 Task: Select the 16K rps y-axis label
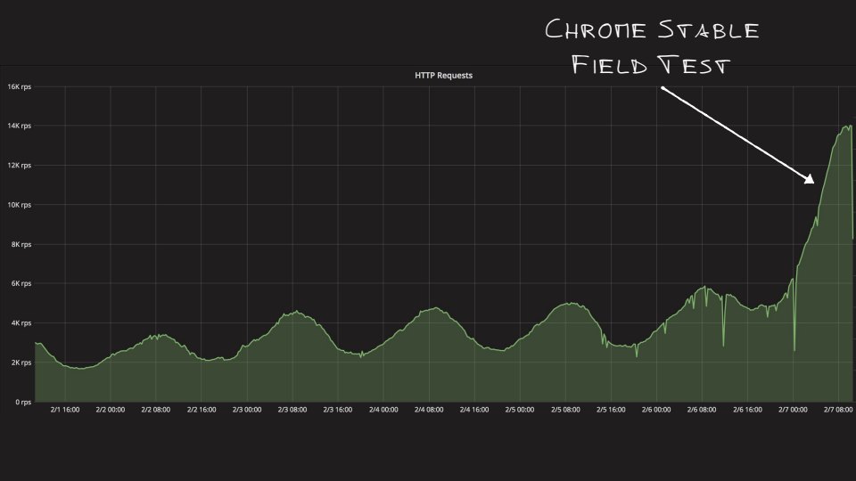pos(19,86)
